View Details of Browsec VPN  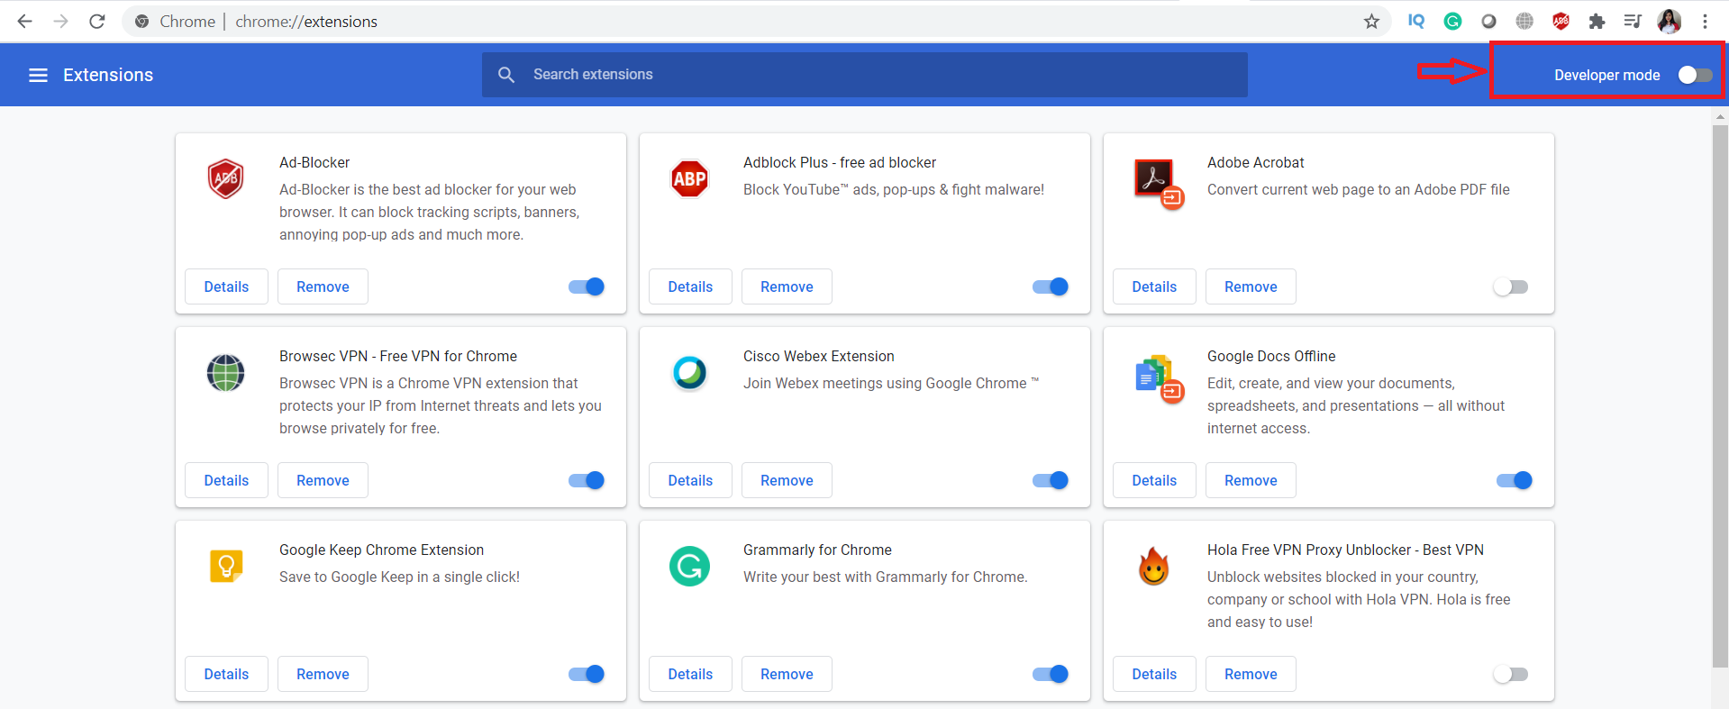(226, 480)
